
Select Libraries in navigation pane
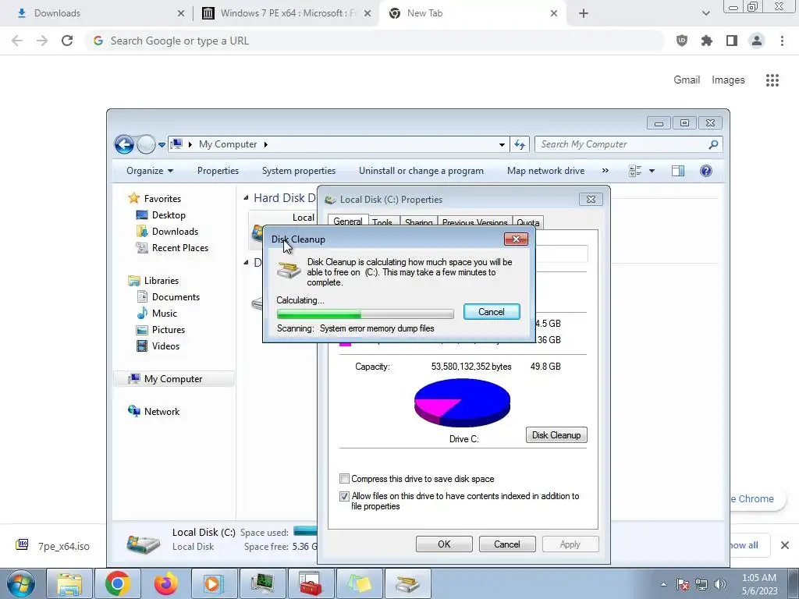161,281
